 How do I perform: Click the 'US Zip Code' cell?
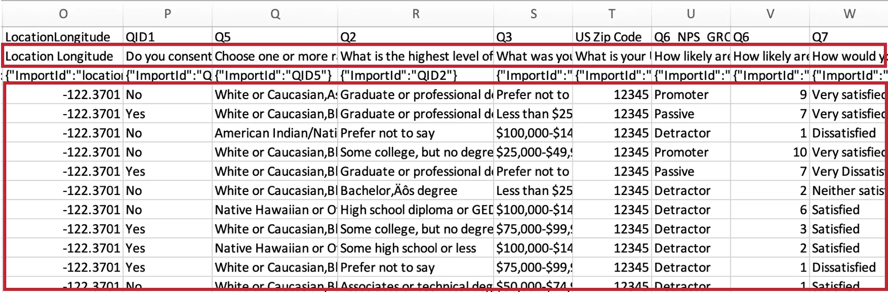pyautogui.click(x=611, y=37)
